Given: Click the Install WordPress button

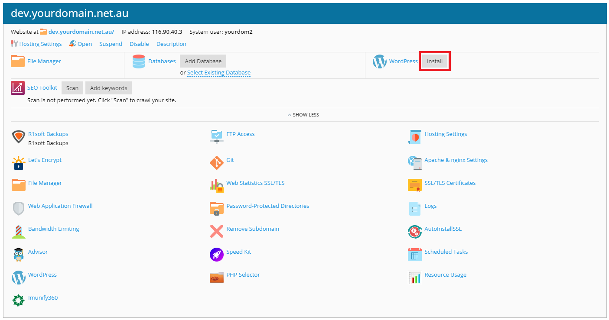Looking at the screenshot, I should click(435, 61).
